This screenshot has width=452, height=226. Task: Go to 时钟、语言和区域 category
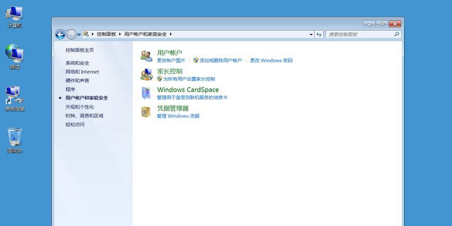pos(84,116)
